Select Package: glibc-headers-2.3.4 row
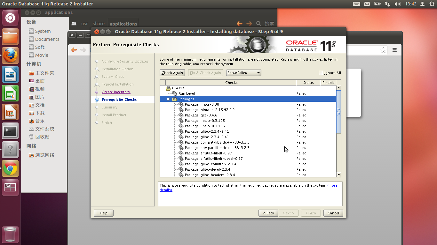This screenshot has width=437, height=245. (x=248, y=175)
